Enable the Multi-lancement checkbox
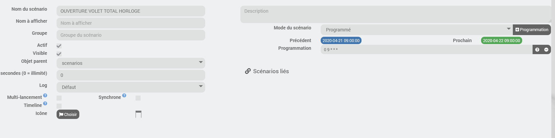The image size is (555, 138). 59,98
